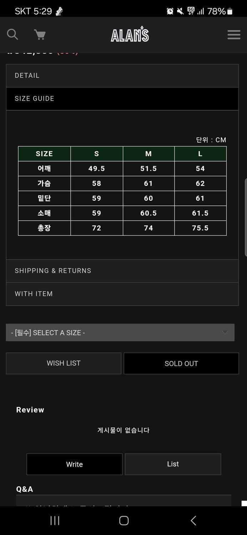The width and height of the screenshot is (247, 535).
Task: Click Write review button
Action: (75, 464)
